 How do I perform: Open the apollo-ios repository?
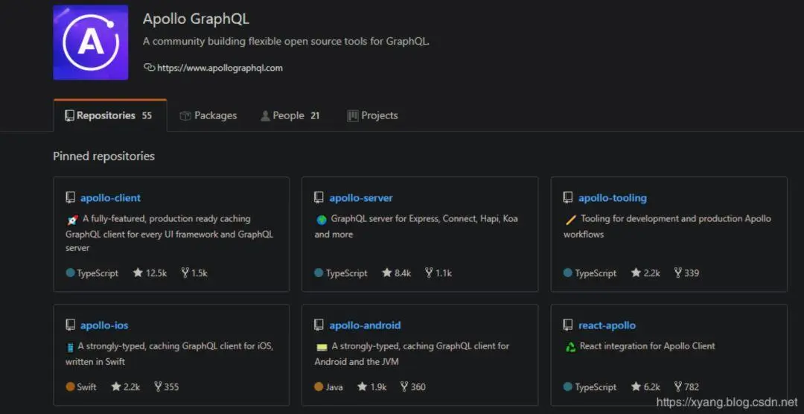104,325
